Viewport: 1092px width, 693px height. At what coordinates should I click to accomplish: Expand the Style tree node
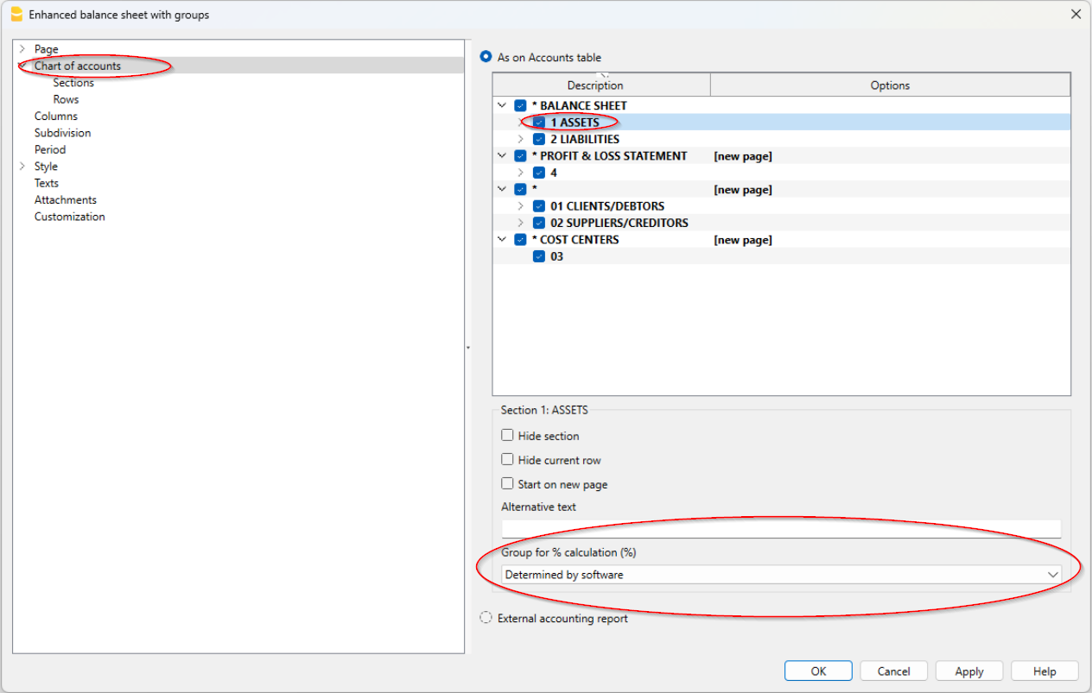22,167
